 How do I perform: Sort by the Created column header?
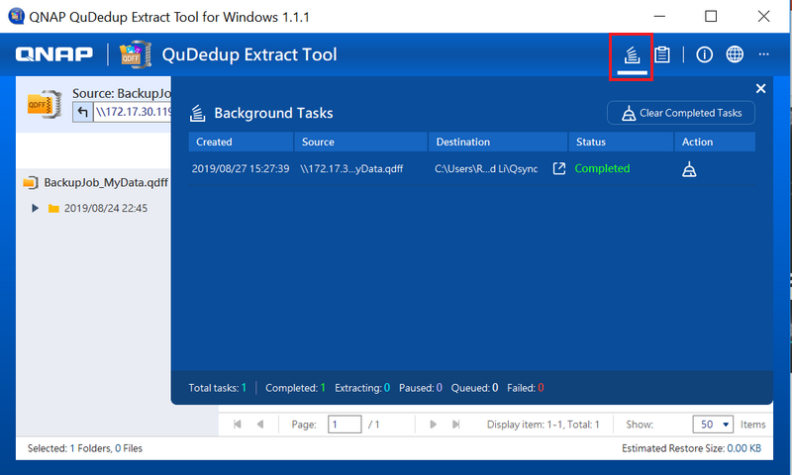(241, 142)
